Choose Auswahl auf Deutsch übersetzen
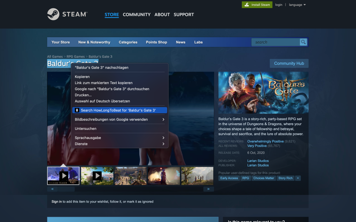356x222 pixels. [x=120, y=101]
